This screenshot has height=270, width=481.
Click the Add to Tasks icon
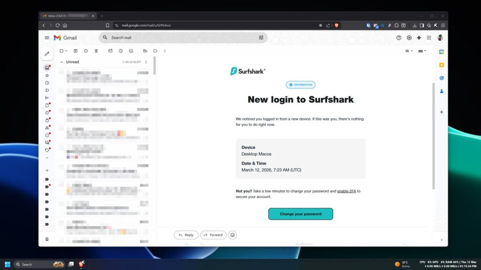click(132, 51)
